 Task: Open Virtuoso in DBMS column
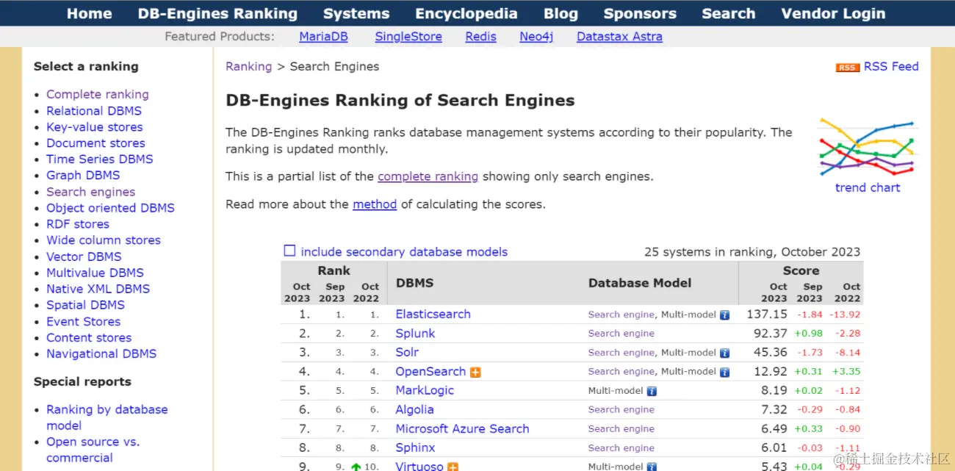pyautogui.click(x=419, y=466)
